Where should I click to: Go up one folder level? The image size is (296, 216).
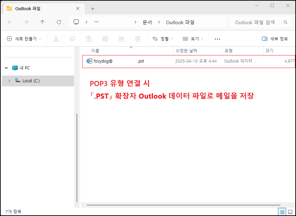[42, 22]
